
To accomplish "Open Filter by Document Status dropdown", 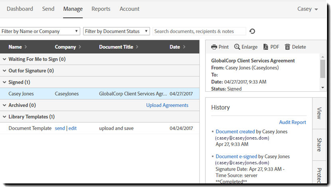I will [116, 31].
